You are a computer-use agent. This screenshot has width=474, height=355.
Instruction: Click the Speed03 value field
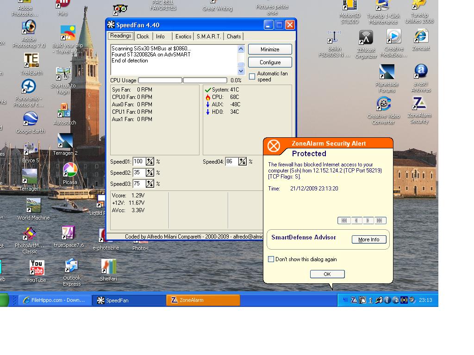pyautogui.click(x=139, y=184)
